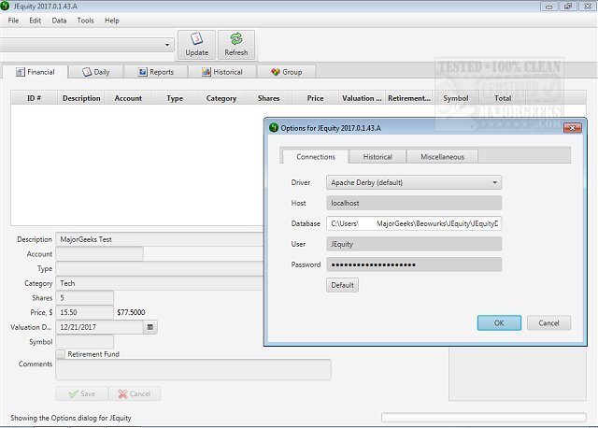Screen dimensions: 598x428
Task: Open the Tools menu
Action: (x=85, y=20)
